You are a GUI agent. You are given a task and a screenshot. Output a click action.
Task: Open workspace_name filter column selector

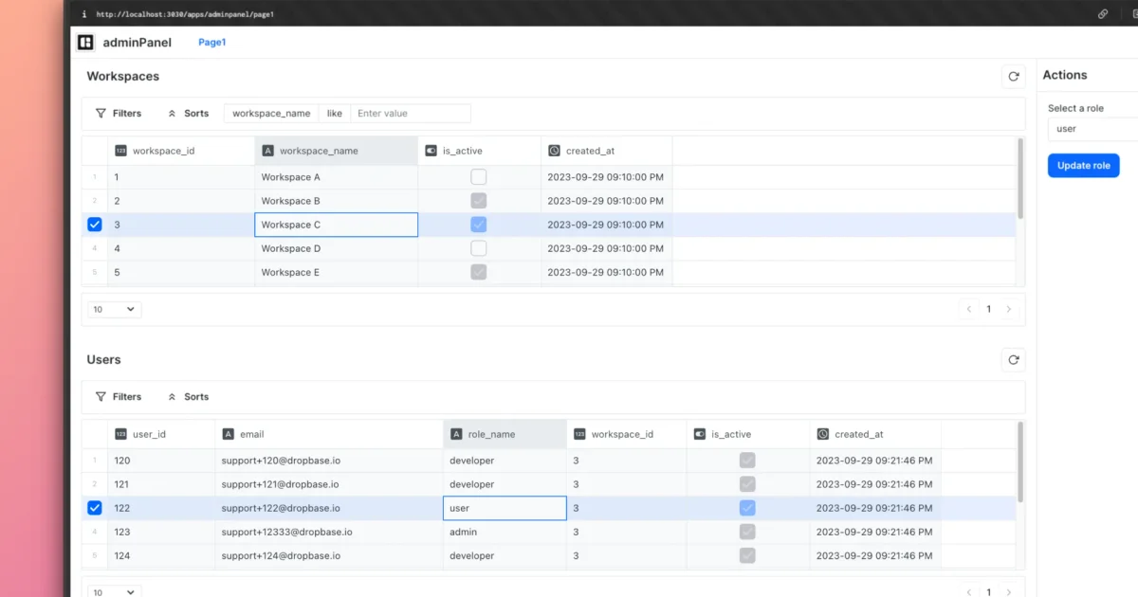tap(271, 114)
